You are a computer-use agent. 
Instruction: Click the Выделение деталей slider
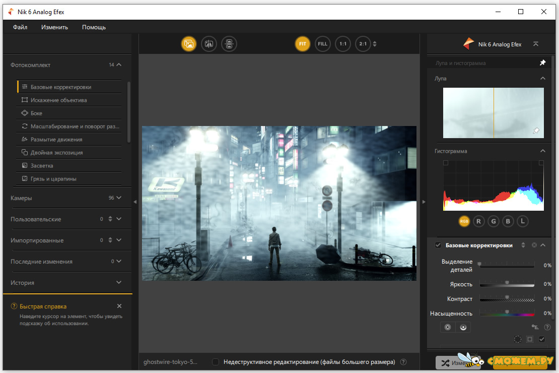click(507, 265)
